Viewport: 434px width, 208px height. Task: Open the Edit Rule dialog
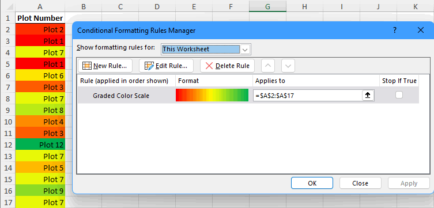[167, 66]
